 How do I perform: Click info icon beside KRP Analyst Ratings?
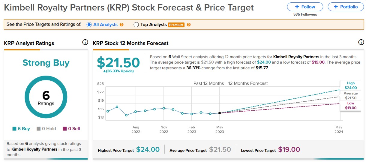pyautogui.click(x=85, y=42)
